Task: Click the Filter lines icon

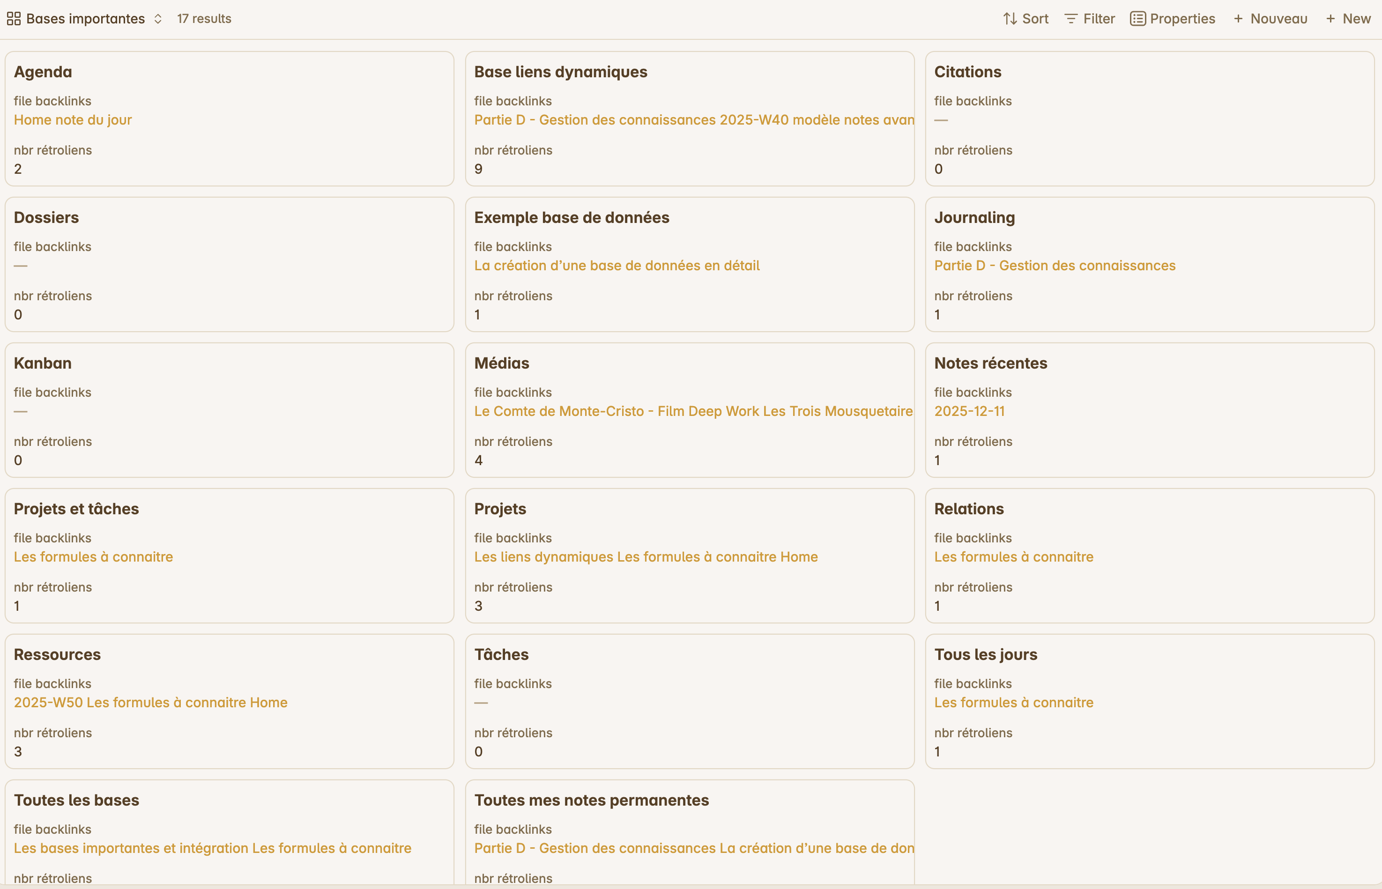Action: click(1071, 19)
